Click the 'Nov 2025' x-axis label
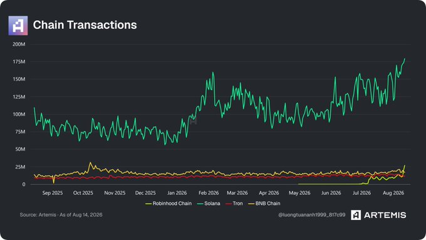The image size is (426, 240). [x=115, y=193]
